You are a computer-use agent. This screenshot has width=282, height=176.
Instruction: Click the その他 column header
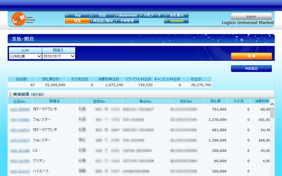pyautogui.click(x=239, y=101)
